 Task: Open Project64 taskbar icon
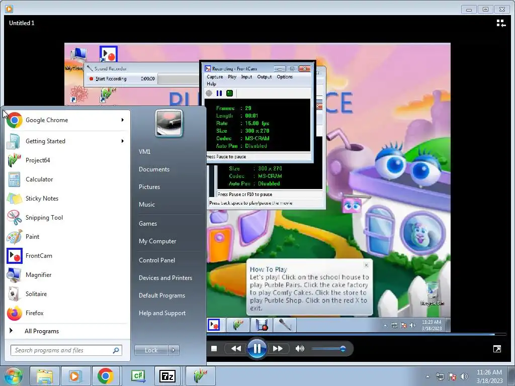[200, 376]
